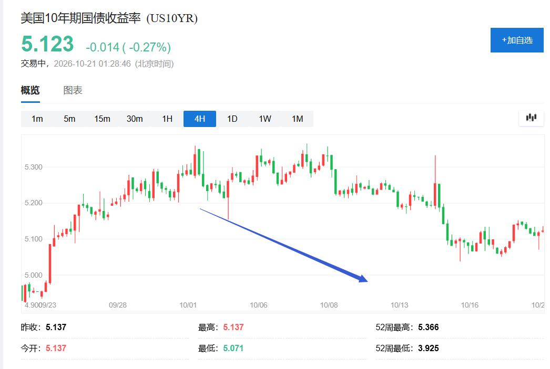This screenshot has width=550, height=369.
Task: Click the +加自选 add to watchlist button
Action: pos(517,40)
